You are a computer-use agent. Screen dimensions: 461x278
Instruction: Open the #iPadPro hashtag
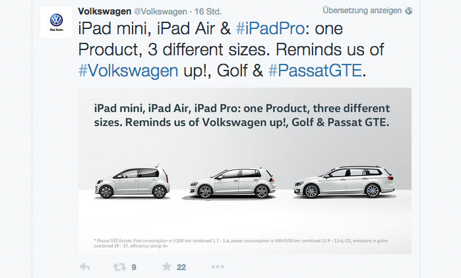pos(270,29)
